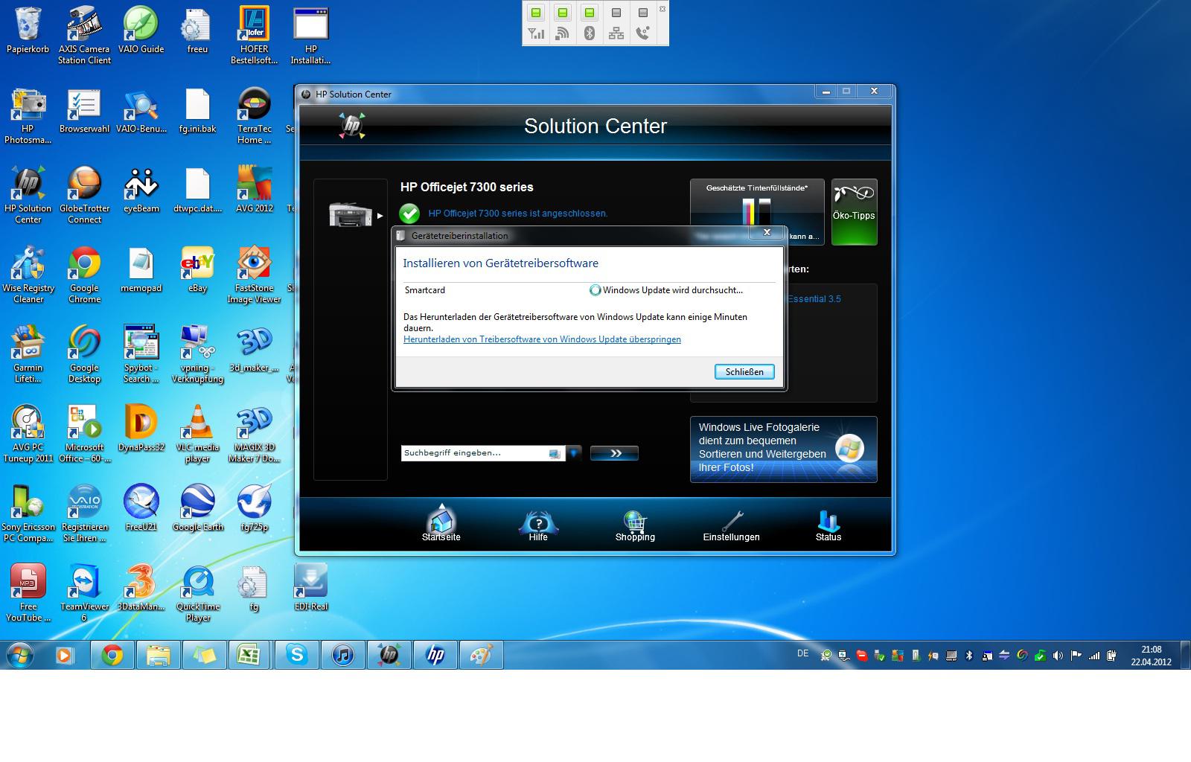
Task: Open Einstellungen wrench icon
Action: [x=732, y=522]
